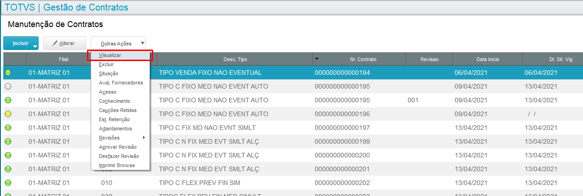Expand the Revisões submenu
Viewport: 583px width, 196px height.
(120, 138)
